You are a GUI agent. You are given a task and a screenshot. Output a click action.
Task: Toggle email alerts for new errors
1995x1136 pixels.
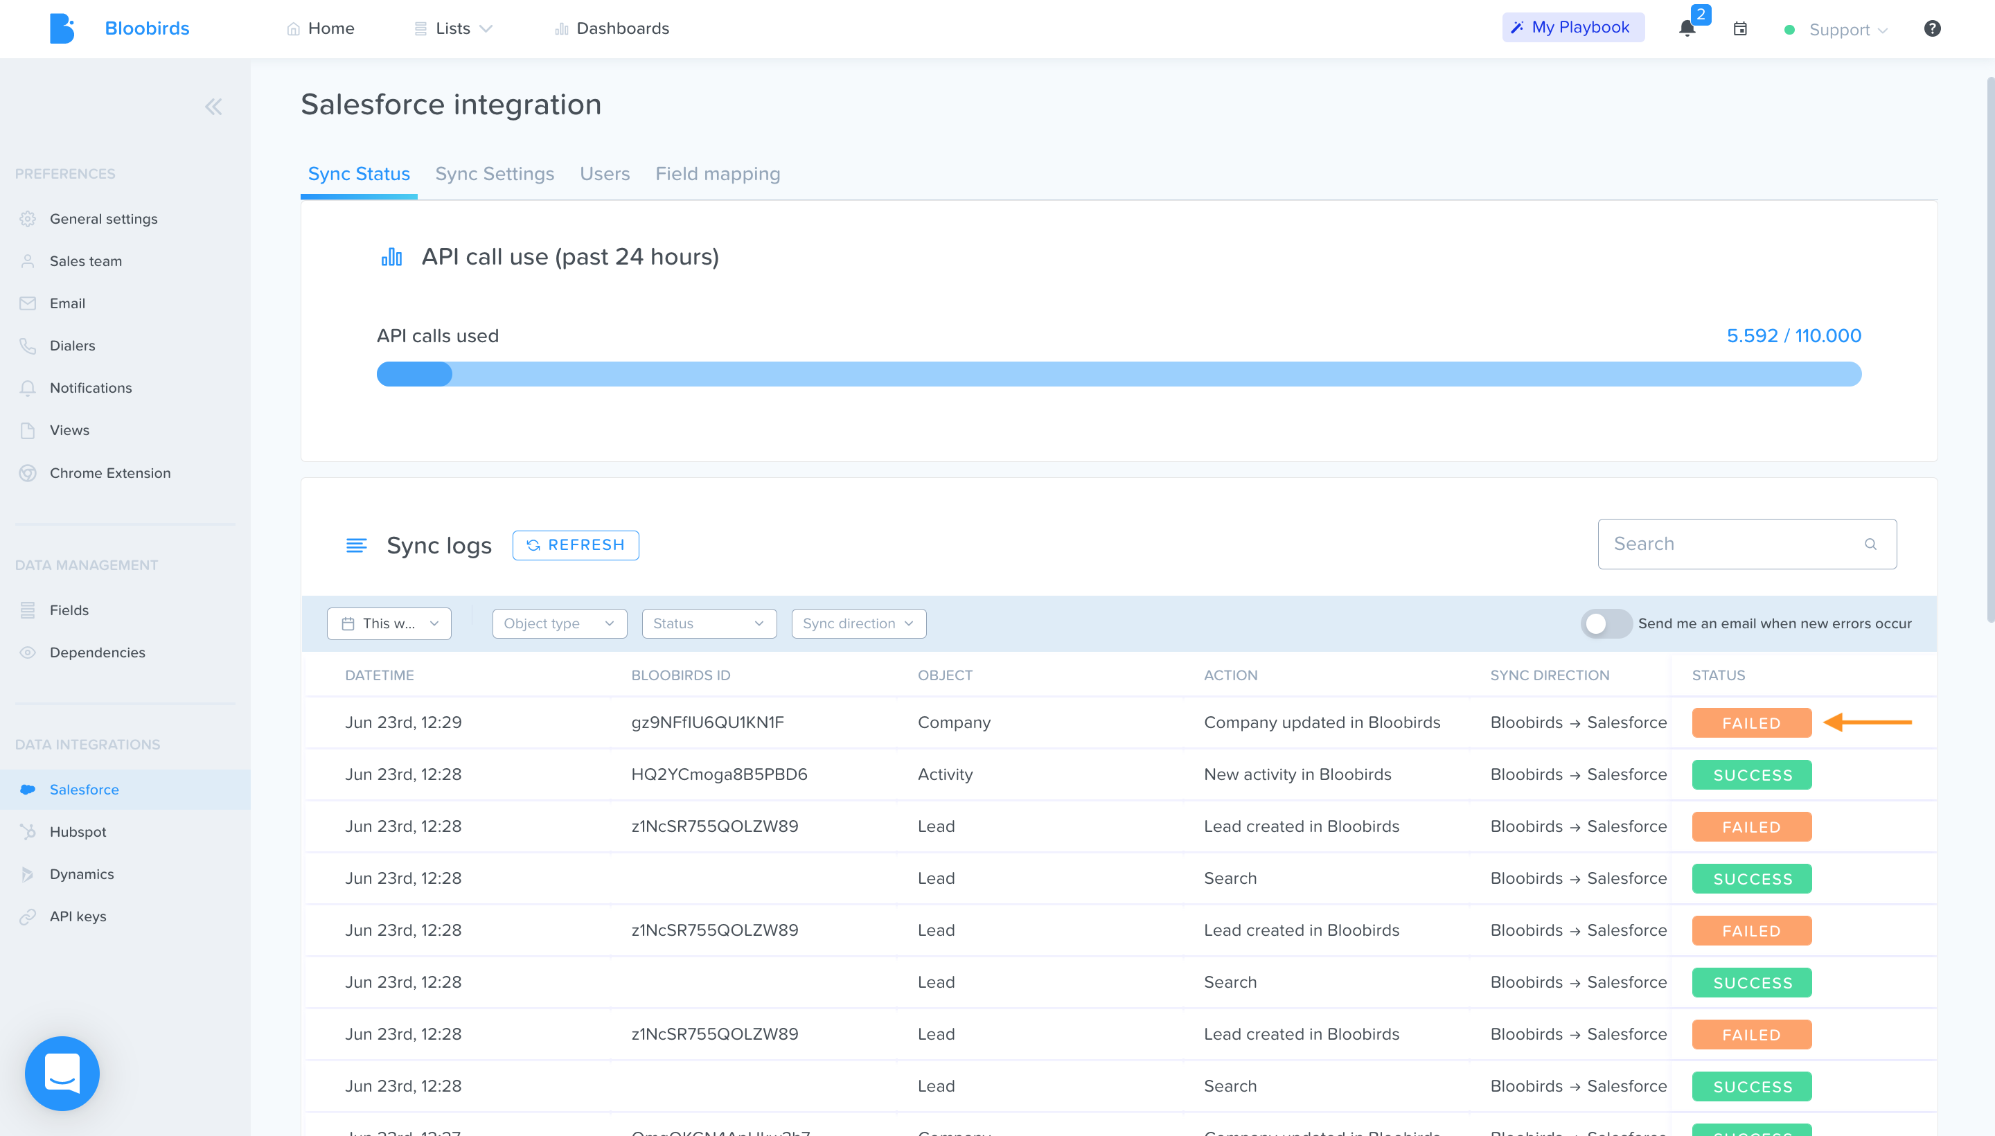click(x=1606, y=623)
